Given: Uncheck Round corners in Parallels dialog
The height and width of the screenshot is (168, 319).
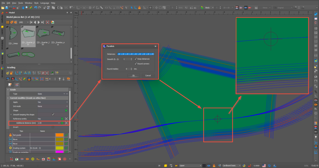Looking at the screenshot, I should click(x=136, y=64).
